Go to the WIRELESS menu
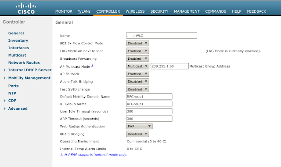281x167 pixels. [x=135, y=11]
